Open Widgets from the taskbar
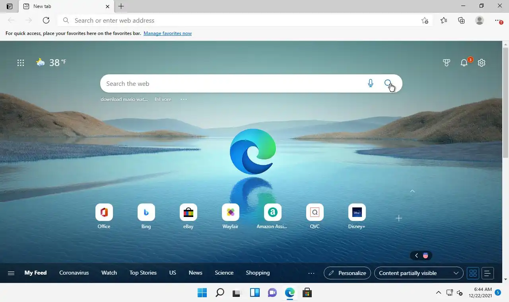This screenshot has width=509, height=302. coord(254,293)
